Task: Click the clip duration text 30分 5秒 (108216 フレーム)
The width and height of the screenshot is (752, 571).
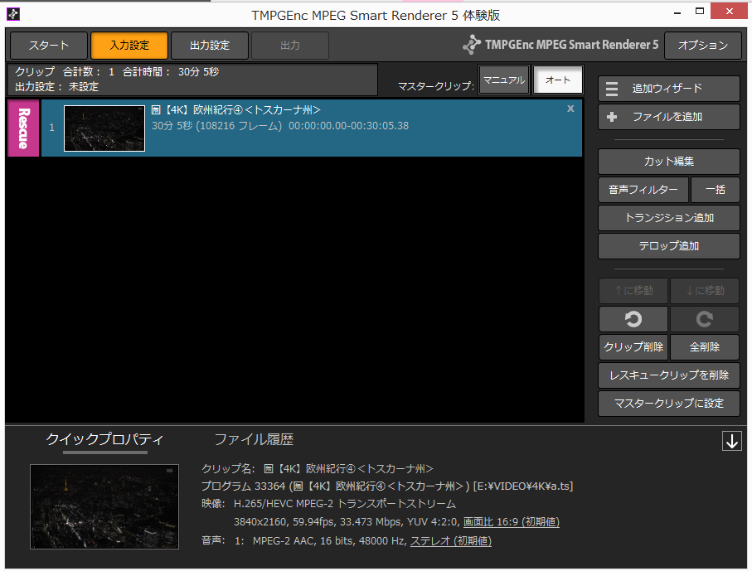Action: tap(216, 126)
